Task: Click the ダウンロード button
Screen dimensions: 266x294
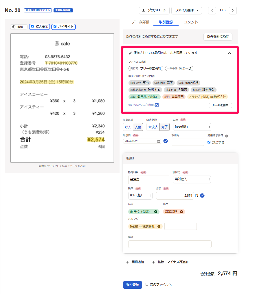Action: (x=154, y=10)
